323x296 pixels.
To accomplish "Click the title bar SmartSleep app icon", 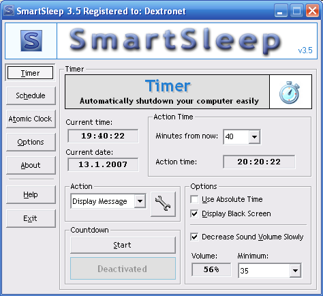I will tap(9, 10).
